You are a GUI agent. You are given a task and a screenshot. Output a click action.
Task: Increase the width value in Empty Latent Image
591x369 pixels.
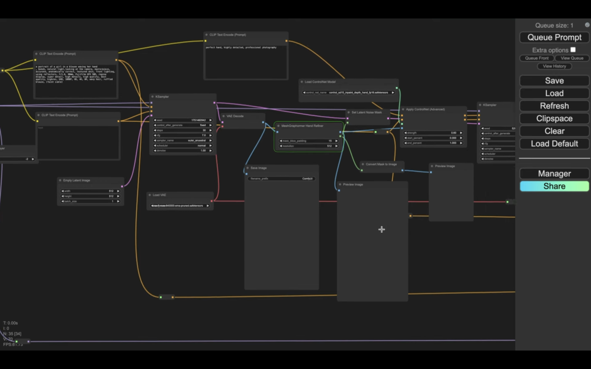(x=118, y=191)
